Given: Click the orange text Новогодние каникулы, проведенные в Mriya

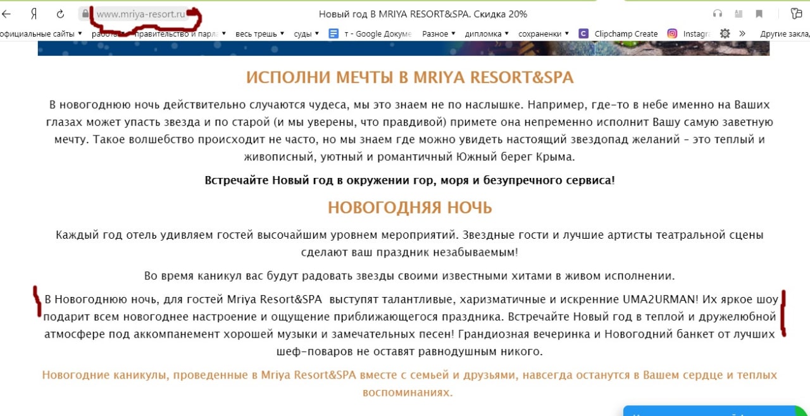Looking at the screenshot, I should click(409, 384).
